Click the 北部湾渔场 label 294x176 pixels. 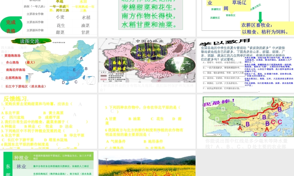coord(13,78)
